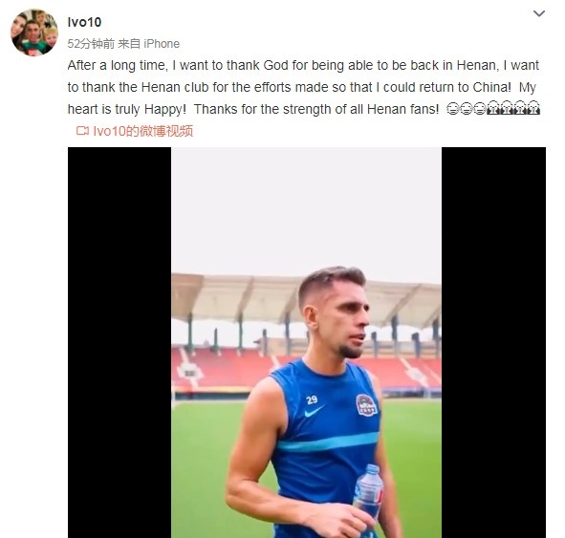Open Ivo10's profile avatar picture

pyautogui.click(x=34, y=32)
